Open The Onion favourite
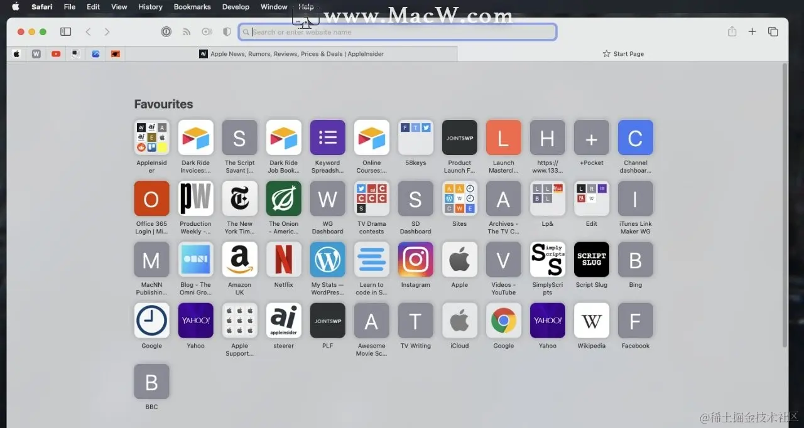Image resolution: width=804 pixels, height=428 pixels. coord(283,198)
